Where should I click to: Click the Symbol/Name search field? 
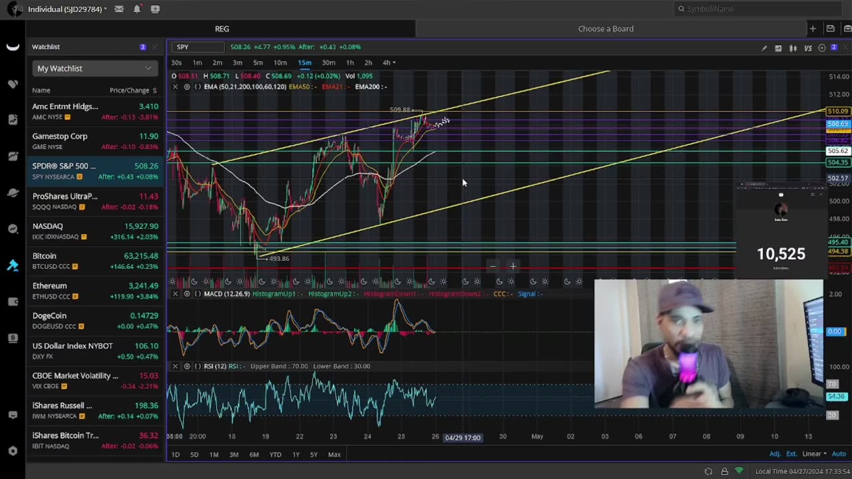tap(757, 9)
